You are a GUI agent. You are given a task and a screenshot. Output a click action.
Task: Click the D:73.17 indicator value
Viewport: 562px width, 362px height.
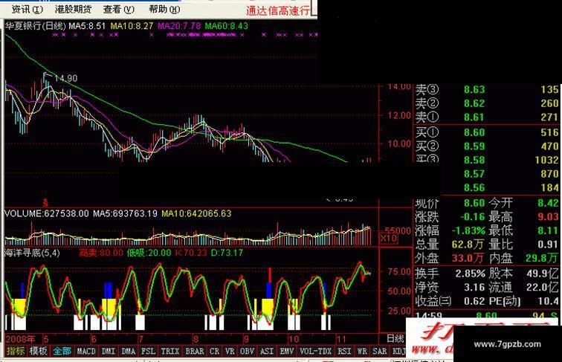227,253
